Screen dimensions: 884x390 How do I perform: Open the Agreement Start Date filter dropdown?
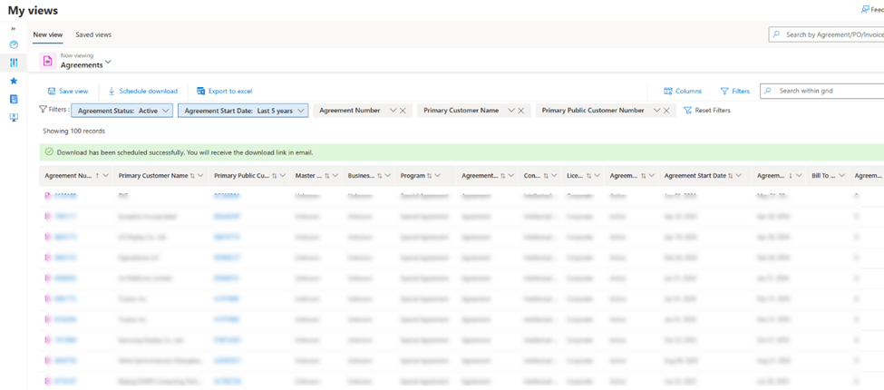pos(243,111)
